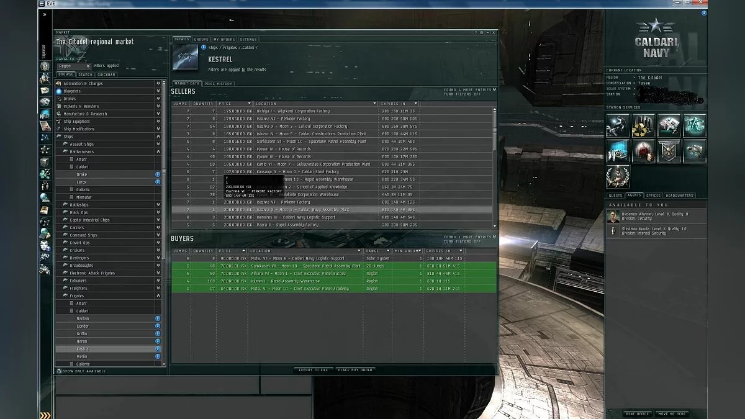Select seller row Oichiya I - Wiyrkomi Corporation Factory

pyautogui.click(x=332, y=111)
